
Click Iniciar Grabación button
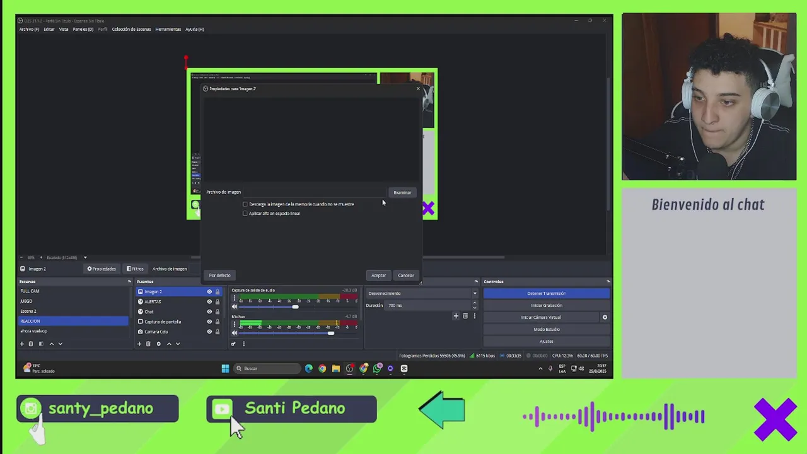pos(547,305)
